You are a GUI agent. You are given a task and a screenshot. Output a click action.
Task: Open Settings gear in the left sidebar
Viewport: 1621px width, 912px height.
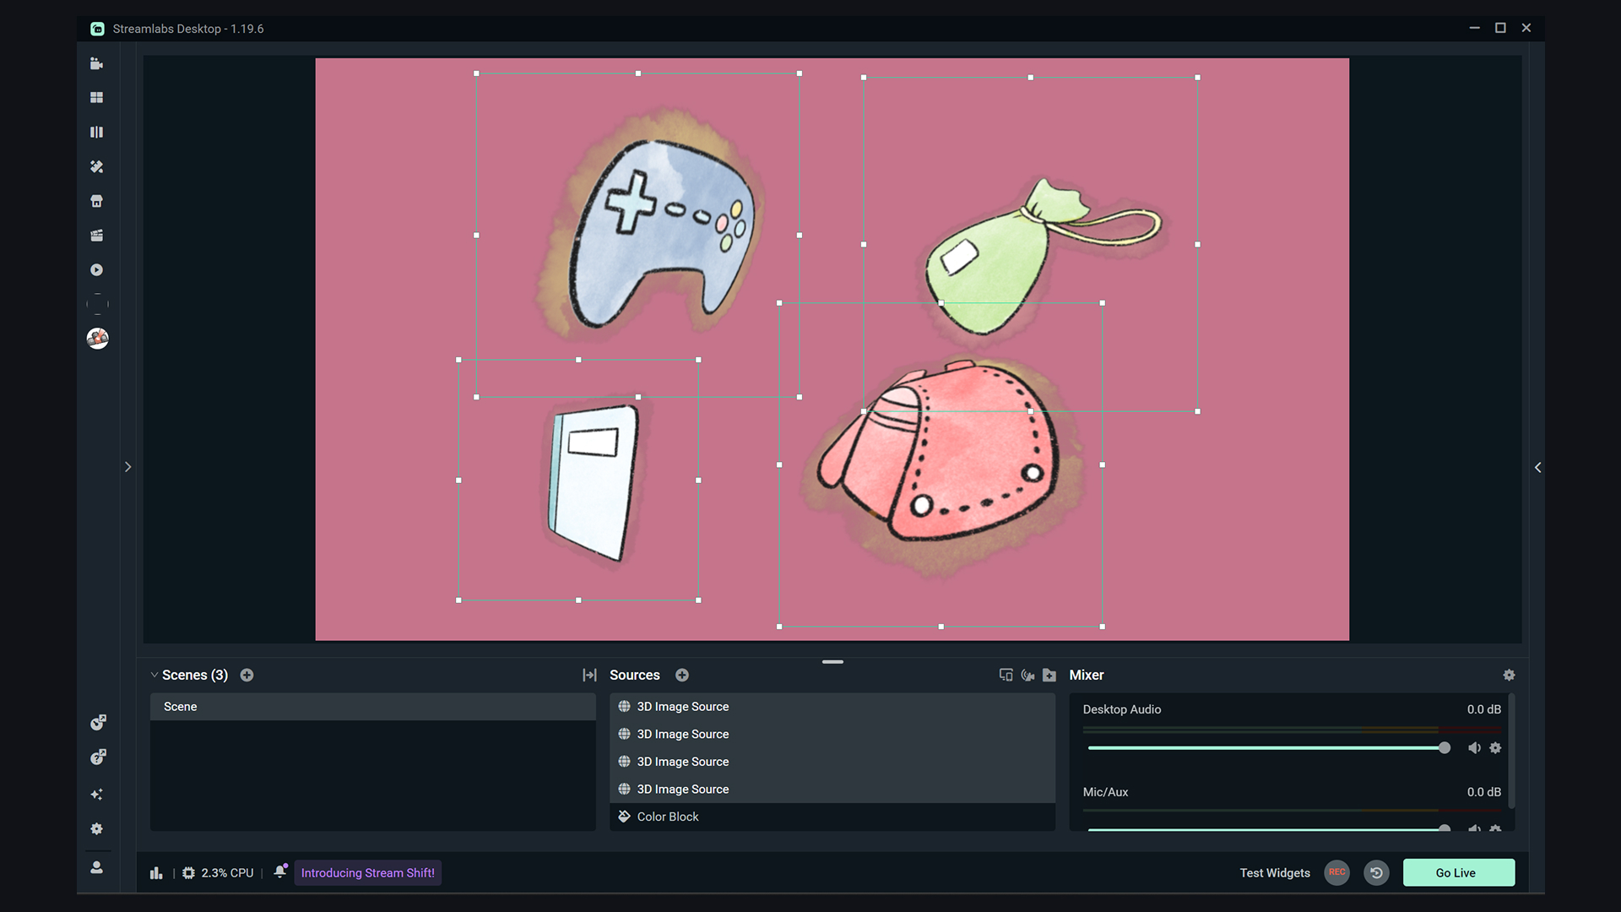tap(96, 829)
